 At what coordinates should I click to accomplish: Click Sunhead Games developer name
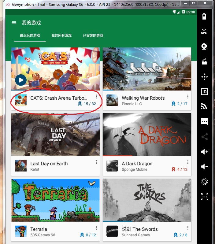(x=136, y=235)
